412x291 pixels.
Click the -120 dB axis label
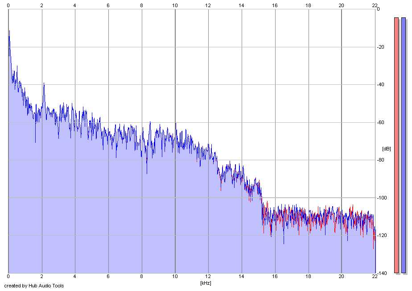click(382, 235)
